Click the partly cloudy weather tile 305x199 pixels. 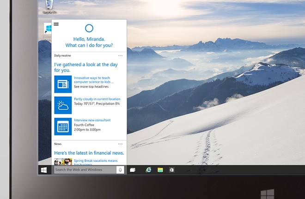(x=63, y=105)
